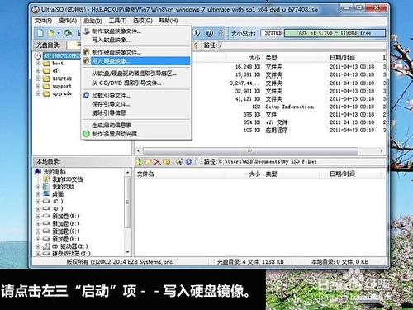Click the local tree scrollbar up arrow

click(128, 172)
